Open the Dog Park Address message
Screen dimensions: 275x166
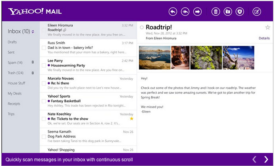88,137
